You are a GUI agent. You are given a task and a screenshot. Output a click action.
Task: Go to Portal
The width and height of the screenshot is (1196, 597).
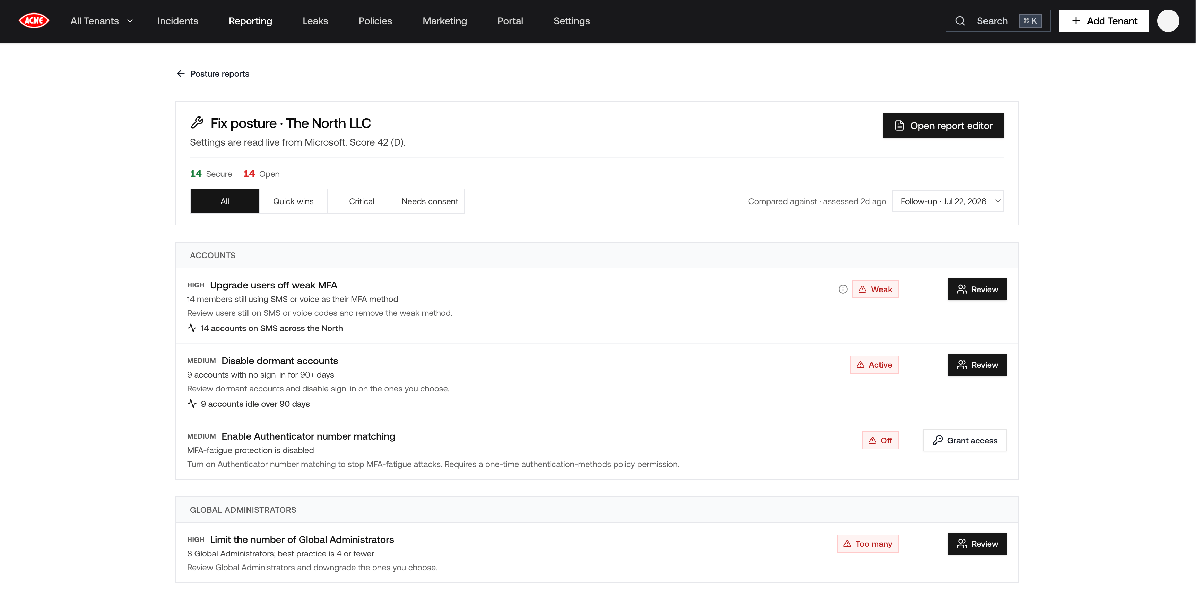point(510,21)
